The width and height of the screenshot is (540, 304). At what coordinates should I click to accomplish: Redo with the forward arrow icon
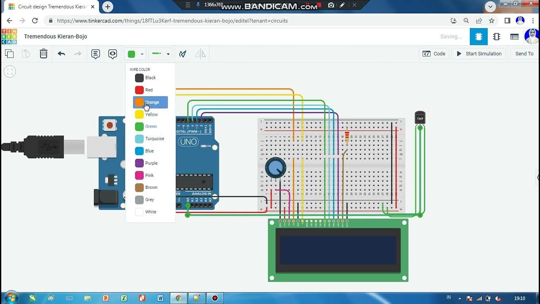(x=78, y=54)
